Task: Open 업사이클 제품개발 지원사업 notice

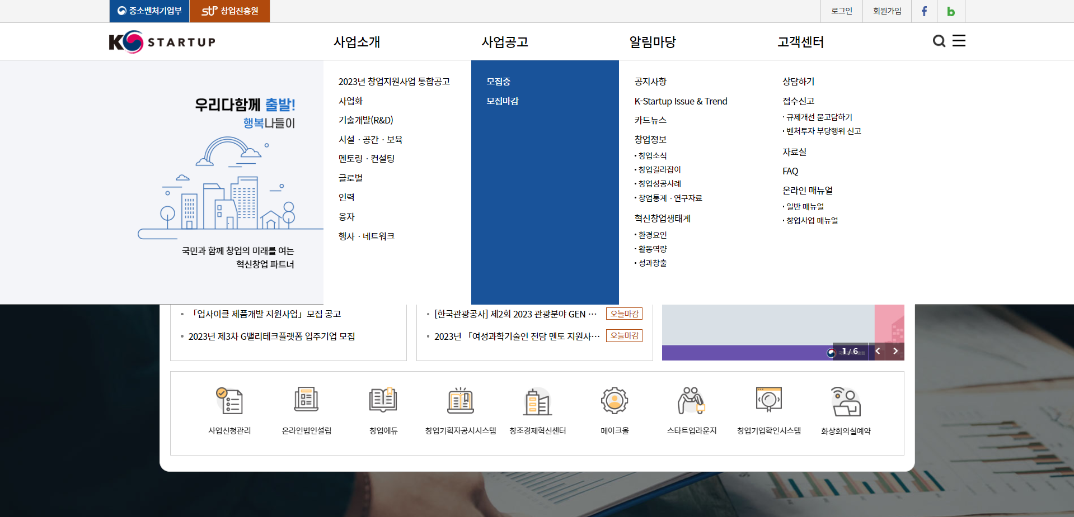Action: tap(265, 314)
